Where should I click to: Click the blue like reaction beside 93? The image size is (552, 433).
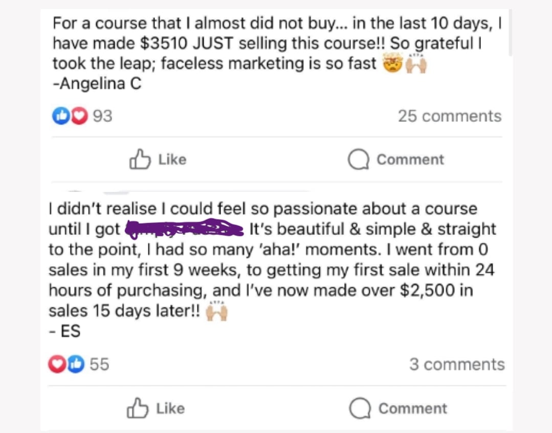[x=60, y=116]
